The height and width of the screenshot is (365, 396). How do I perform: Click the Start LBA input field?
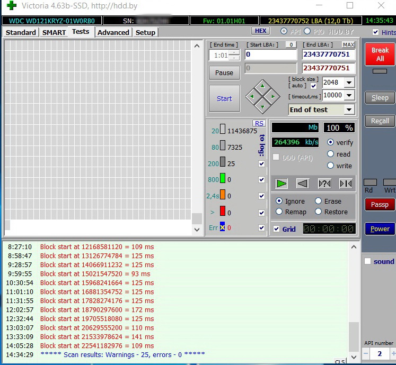point(271,54)
